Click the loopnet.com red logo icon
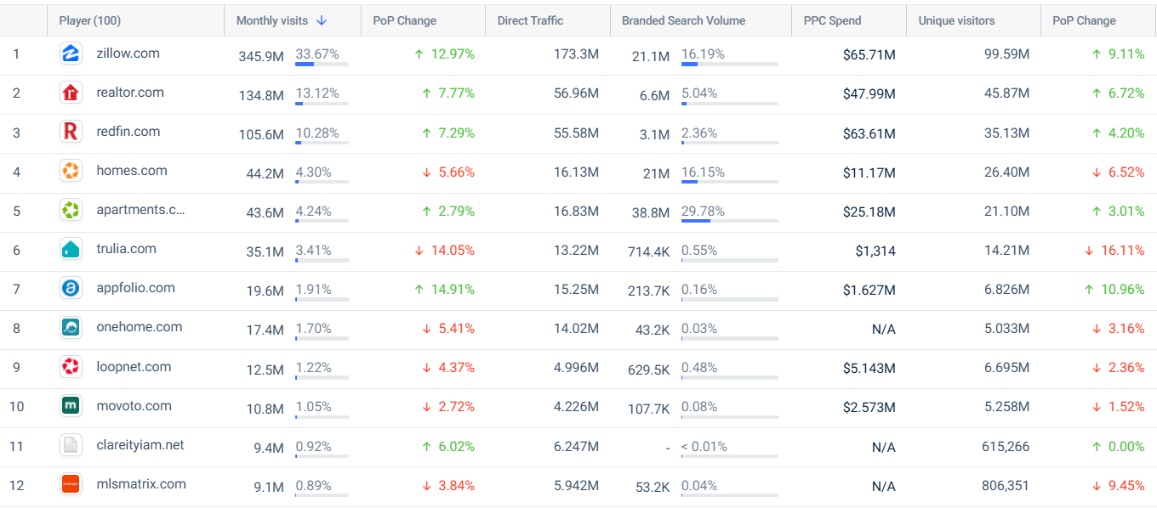 pyautogui.click(x=71, y=367)
